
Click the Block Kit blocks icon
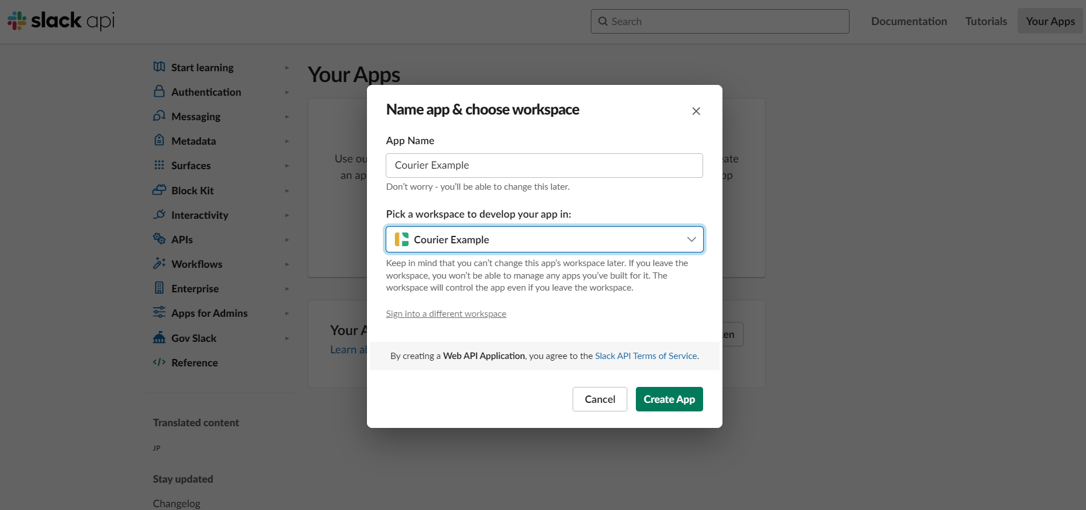click(160, 190)
